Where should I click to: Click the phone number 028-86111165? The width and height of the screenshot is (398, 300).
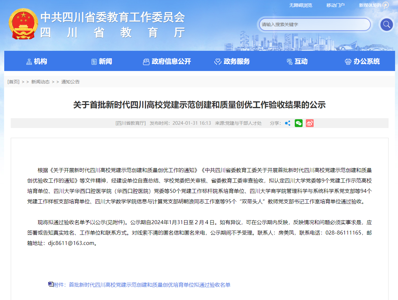pos(344,233)
